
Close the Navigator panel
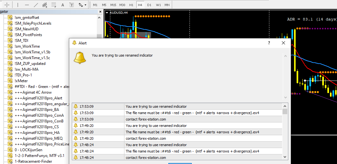coord(100,12)
